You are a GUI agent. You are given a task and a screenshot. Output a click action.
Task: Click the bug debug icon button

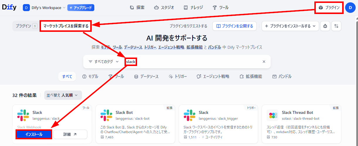click(325, 26)
